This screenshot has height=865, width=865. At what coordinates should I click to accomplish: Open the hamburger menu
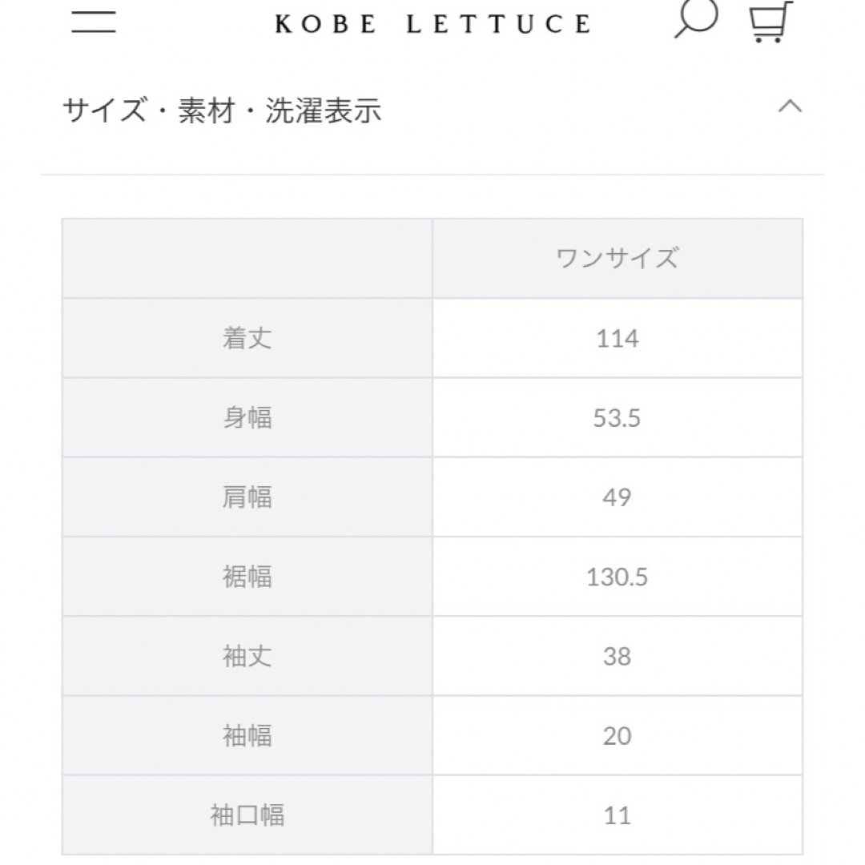pyautogui.click(x=93, y=21)
